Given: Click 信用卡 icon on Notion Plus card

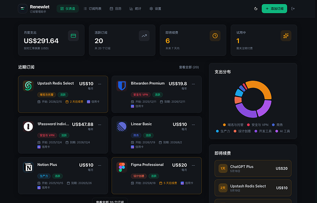Looking at the screenshot, I should [39, 188].
